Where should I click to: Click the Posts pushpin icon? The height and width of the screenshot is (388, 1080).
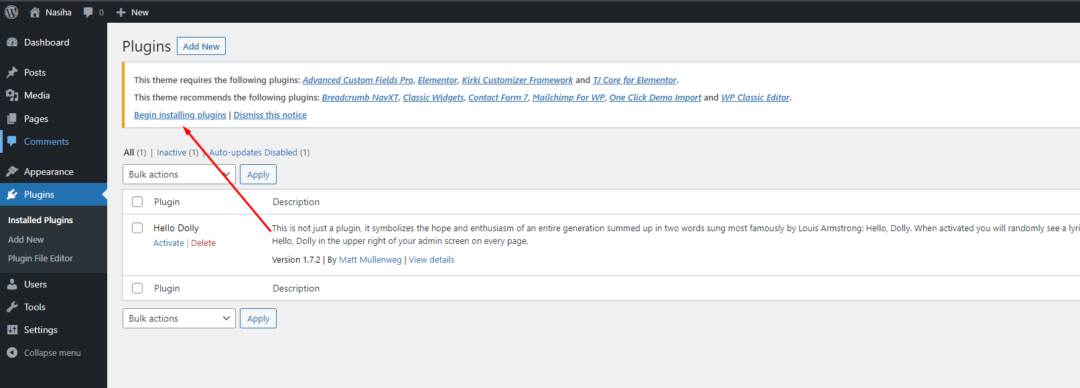click(12, 72)
